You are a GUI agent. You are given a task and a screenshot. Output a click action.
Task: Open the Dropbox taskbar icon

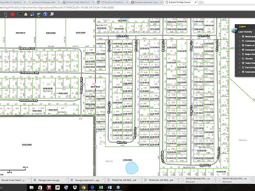click(x=75, y=187)
